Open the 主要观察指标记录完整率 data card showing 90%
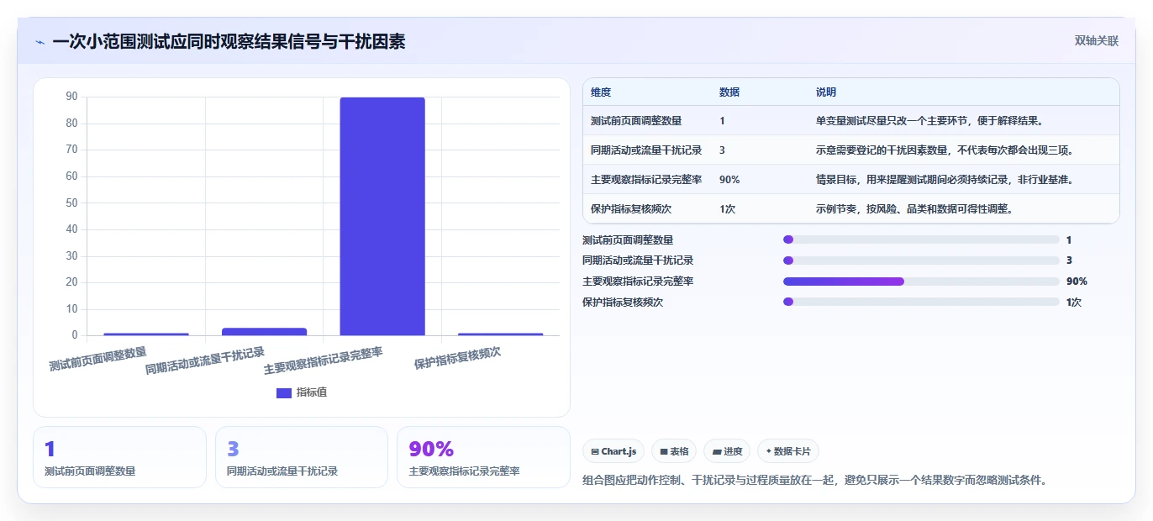1153x521 pixels. [x=483, y=457]
